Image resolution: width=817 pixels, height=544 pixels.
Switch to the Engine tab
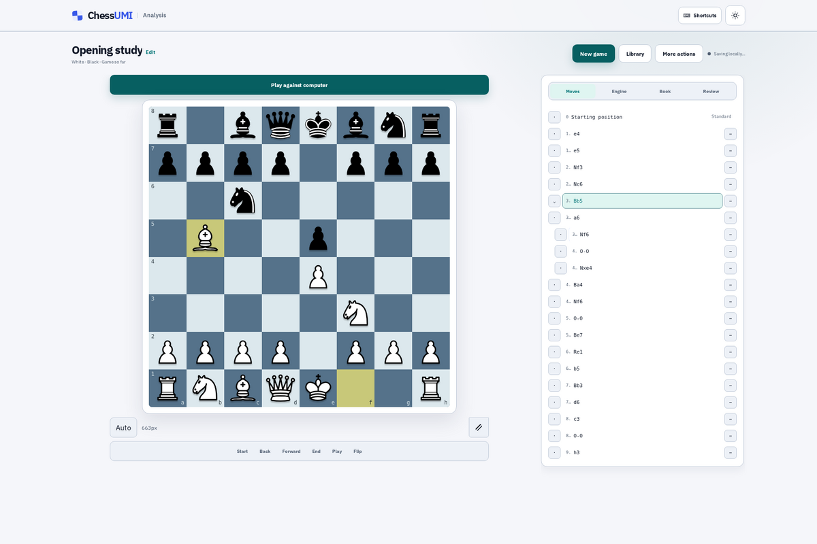[619, 91]
